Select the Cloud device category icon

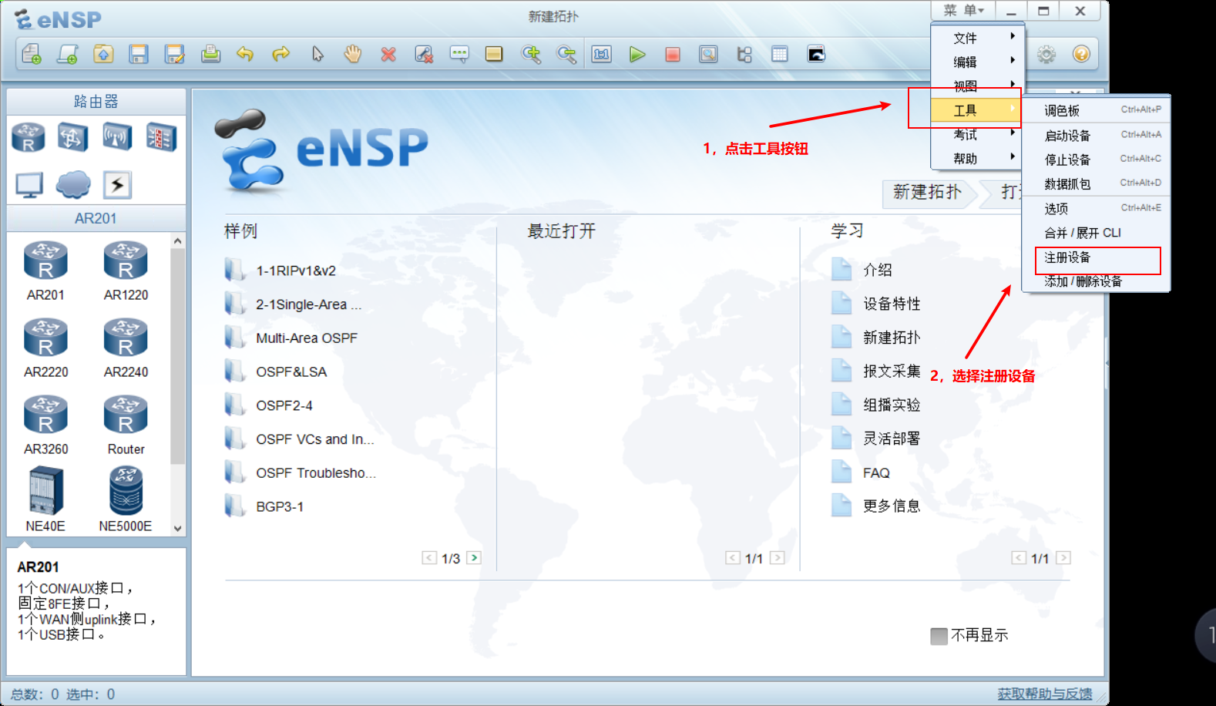tap(73, 185)
